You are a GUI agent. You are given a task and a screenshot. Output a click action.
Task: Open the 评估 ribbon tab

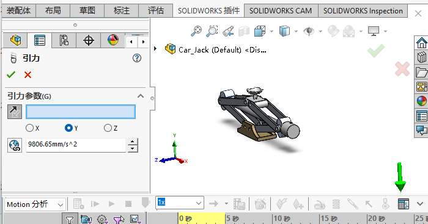point(155,10)
